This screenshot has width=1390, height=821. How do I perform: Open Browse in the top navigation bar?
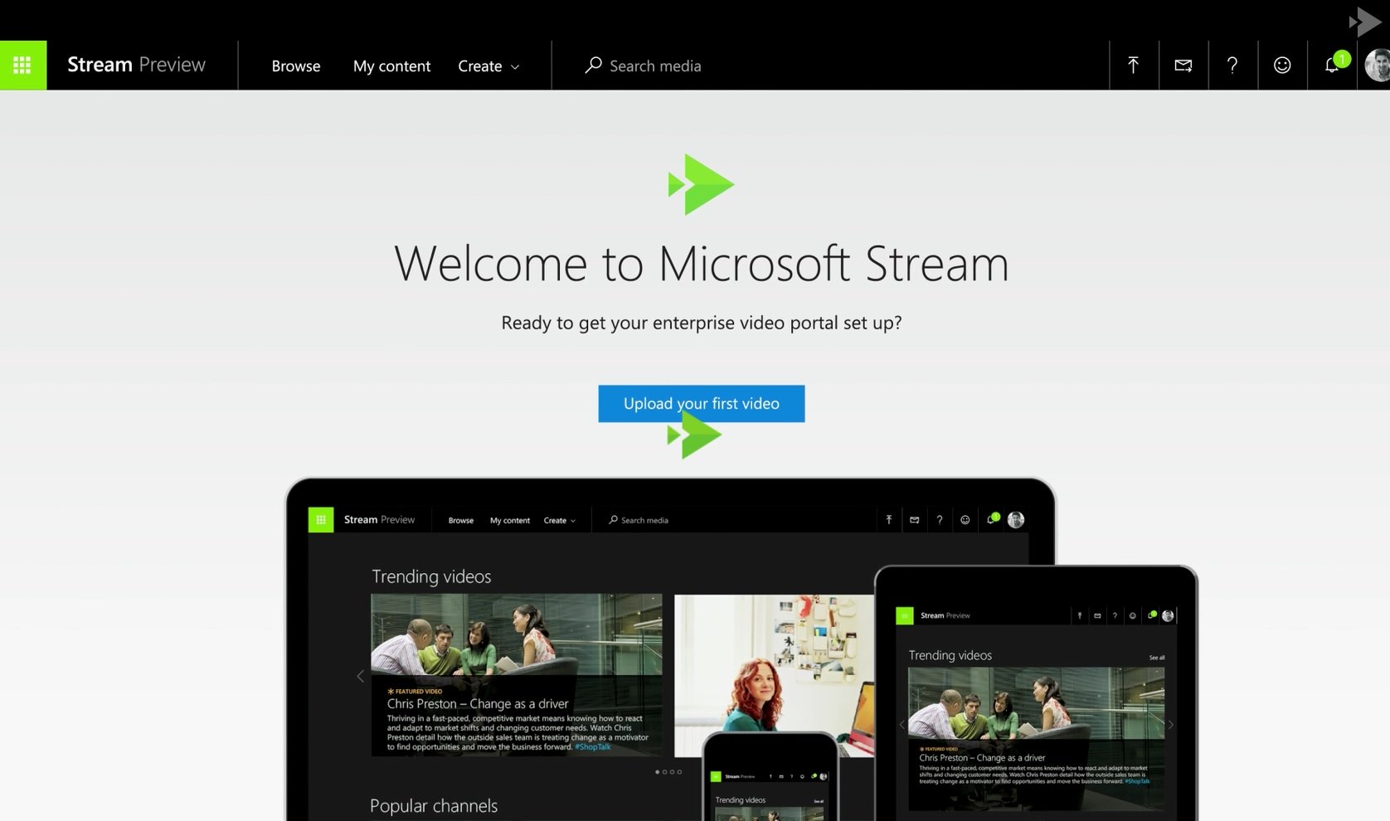tap(295, 66)
